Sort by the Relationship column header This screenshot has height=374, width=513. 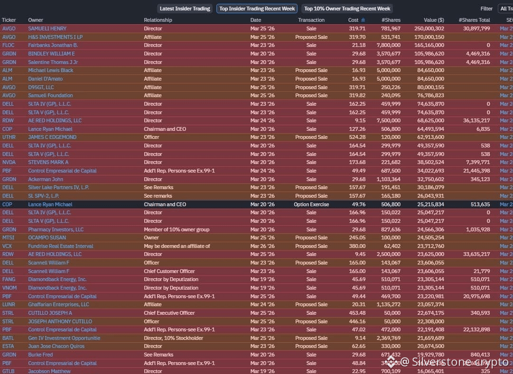[158, 20]
